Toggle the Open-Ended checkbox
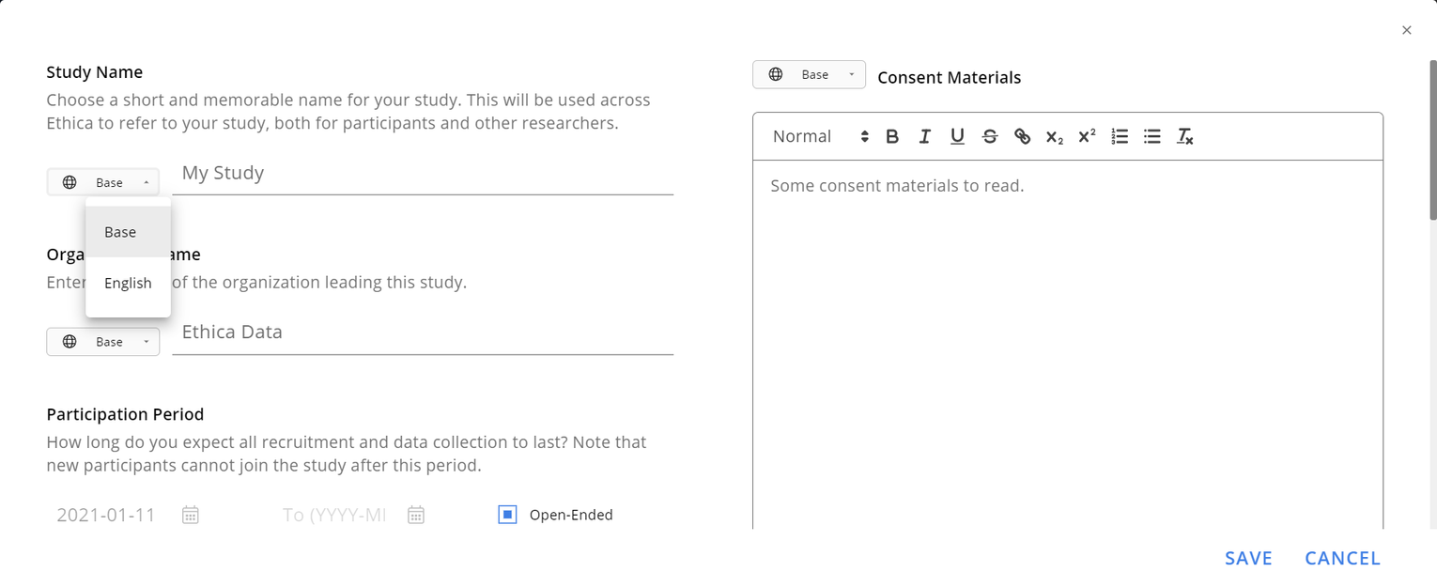 tap(506, 514)
